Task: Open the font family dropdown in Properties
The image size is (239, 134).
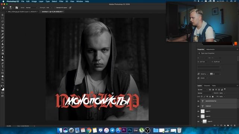Action: click(x=209, y=67)
